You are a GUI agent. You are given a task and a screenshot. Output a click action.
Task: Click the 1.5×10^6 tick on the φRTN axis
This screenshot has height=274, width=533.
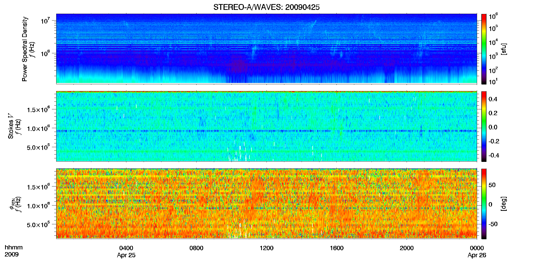[x=38, y=187]
